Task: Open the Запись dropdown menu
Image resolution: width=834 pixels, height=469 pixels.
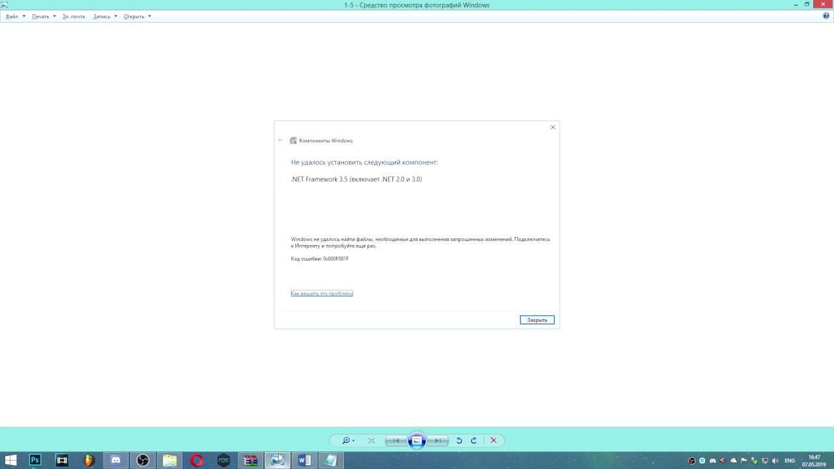Action: [105, 16]
